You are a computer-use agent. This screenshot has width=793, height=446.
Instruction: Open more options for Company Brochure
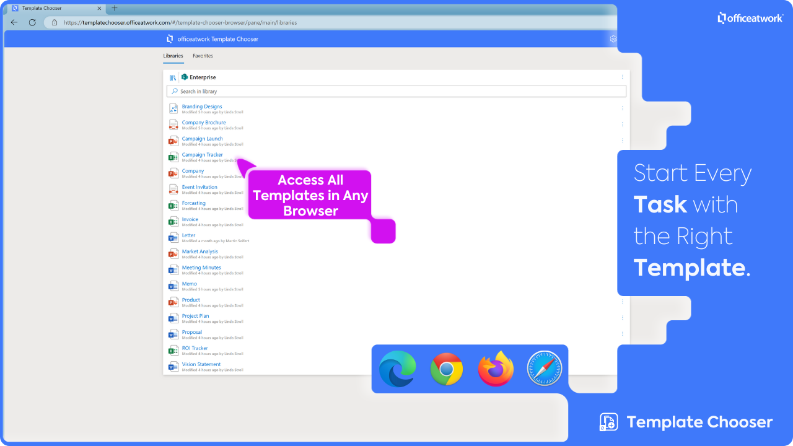(x=623, y=125)
